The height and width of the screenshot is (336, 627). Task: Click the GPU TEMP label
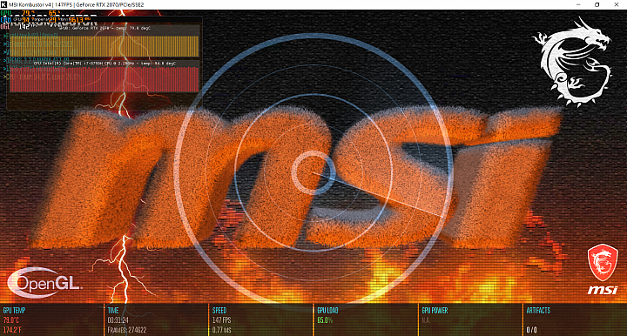click(x=15, y=311)
